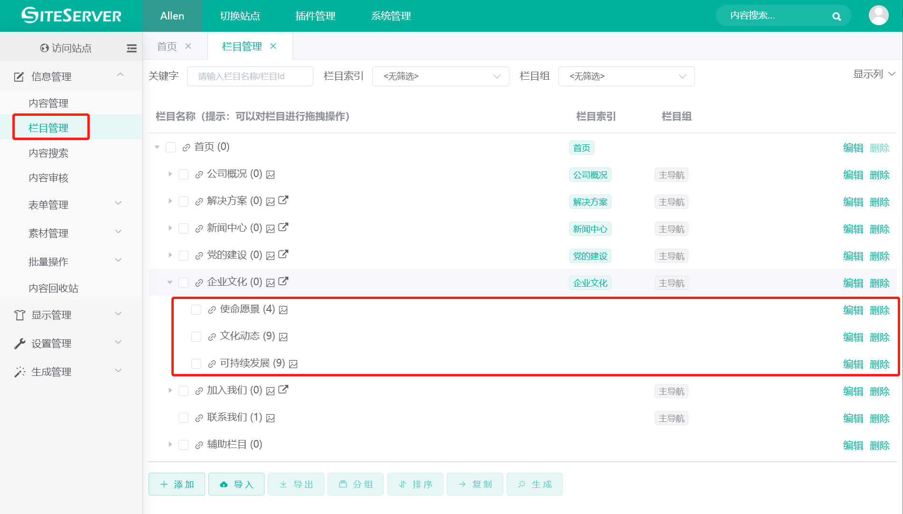Collapse the sidebar via hamburger icon
The height and width of the screenshot is (514, 903).
pos(132,48)
